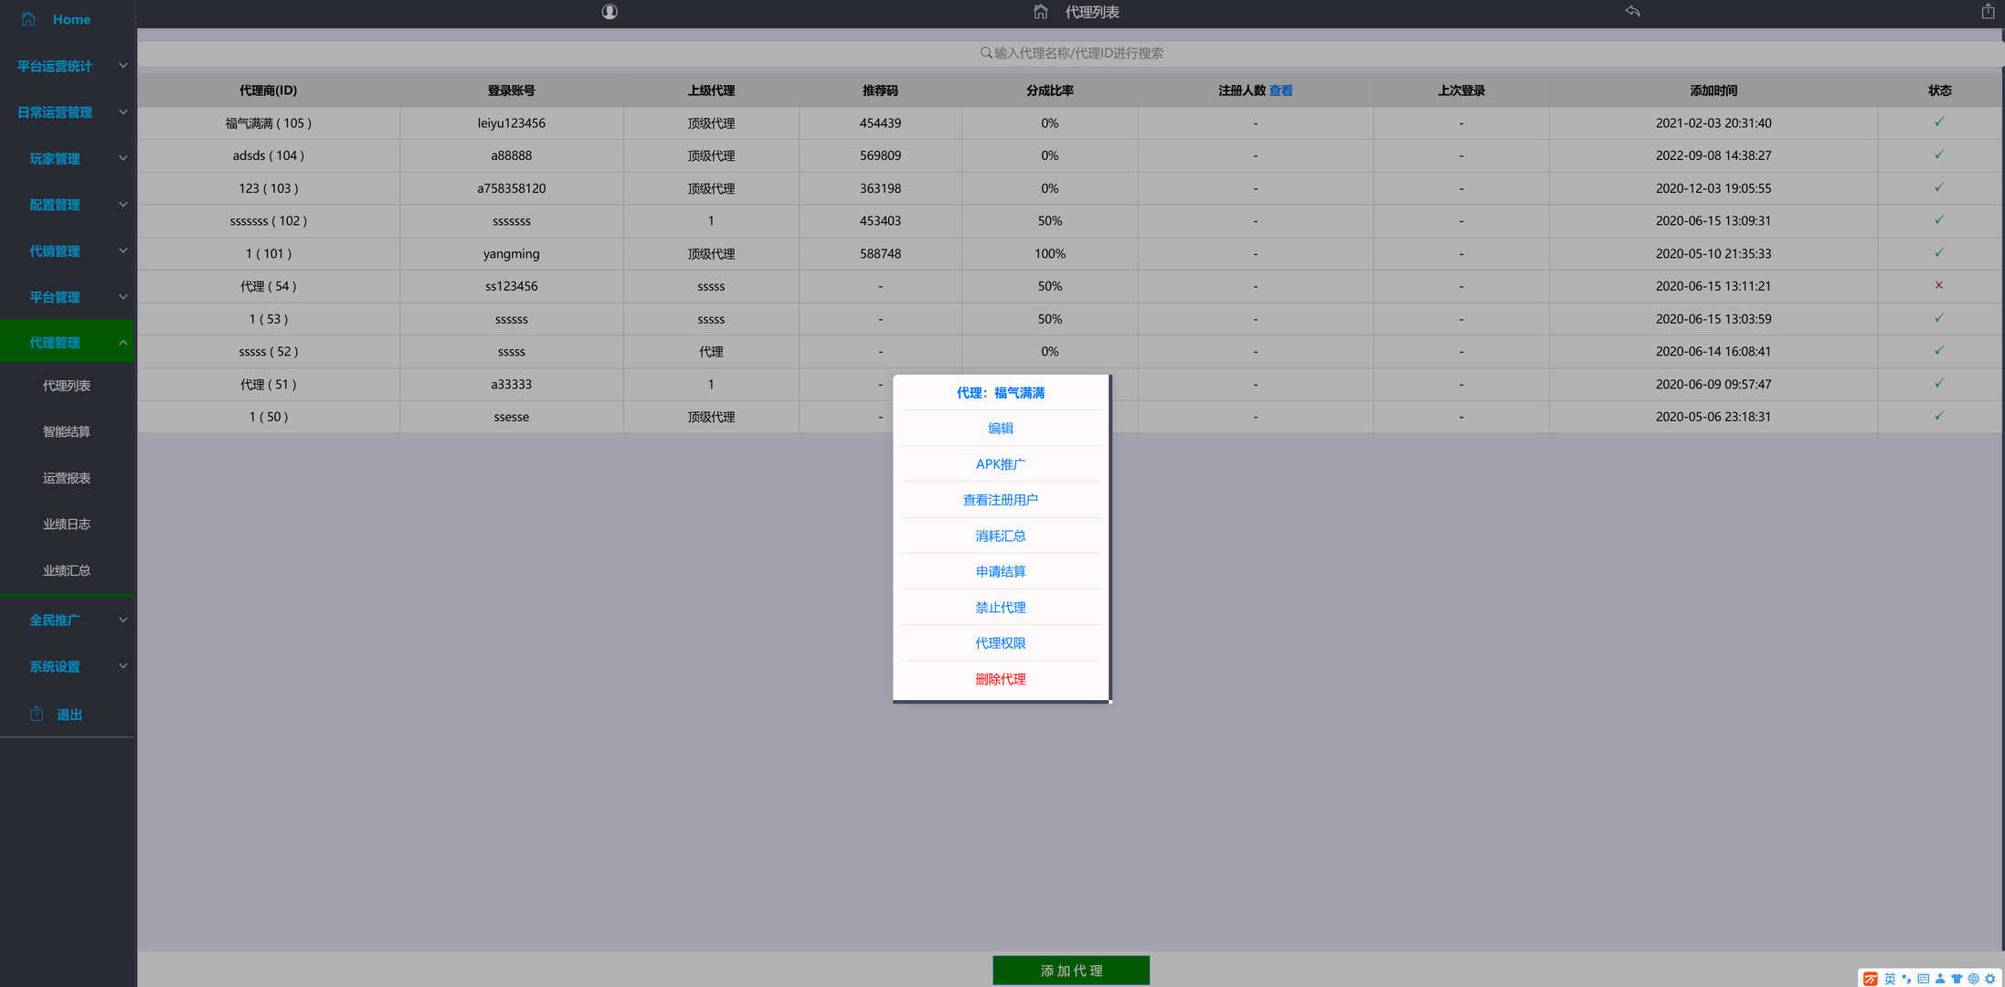Click the 退出 logout icon in sidebar
Screen dimensions: 2005x987
[37, 714]
